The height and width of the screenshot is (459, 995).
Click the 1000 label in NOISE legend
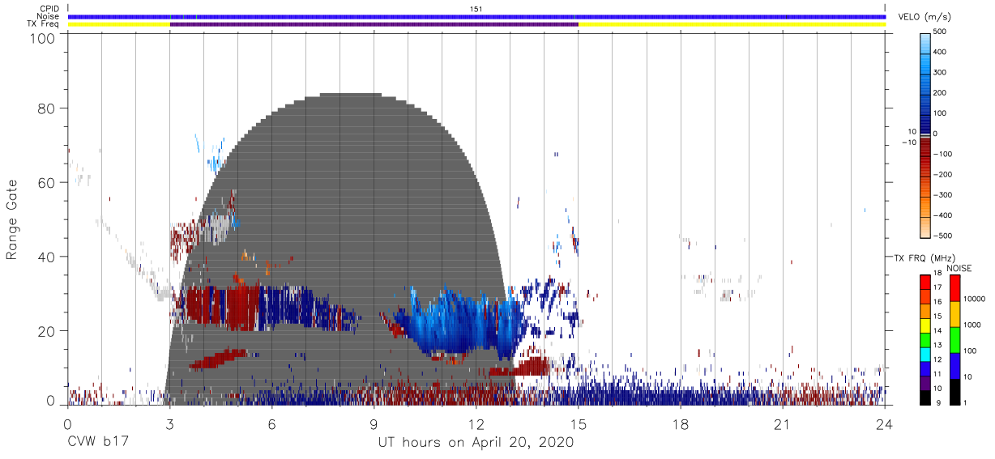(x=972, y=325)
